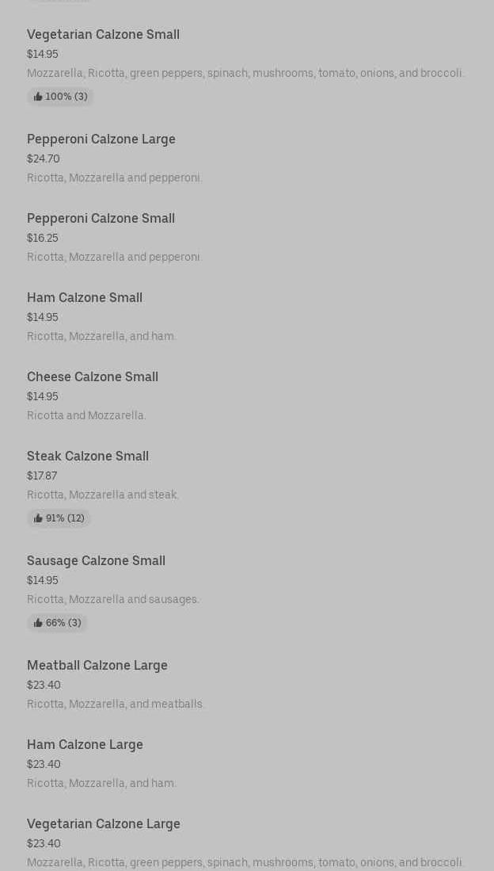Viewport: 494px width, 871px height.
Task: Click thumbs-up icon on Sausage Calzone Small
Action: (x=38, y=623)
